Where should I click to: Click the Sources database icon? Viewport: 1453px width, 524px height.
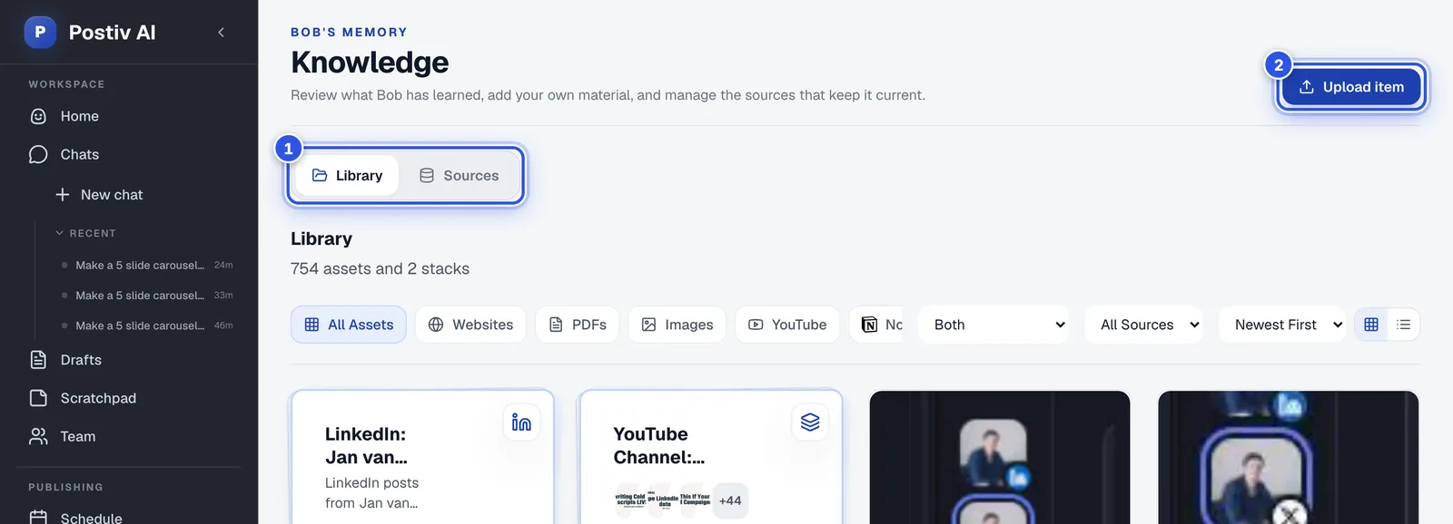[x=427, y=176]
